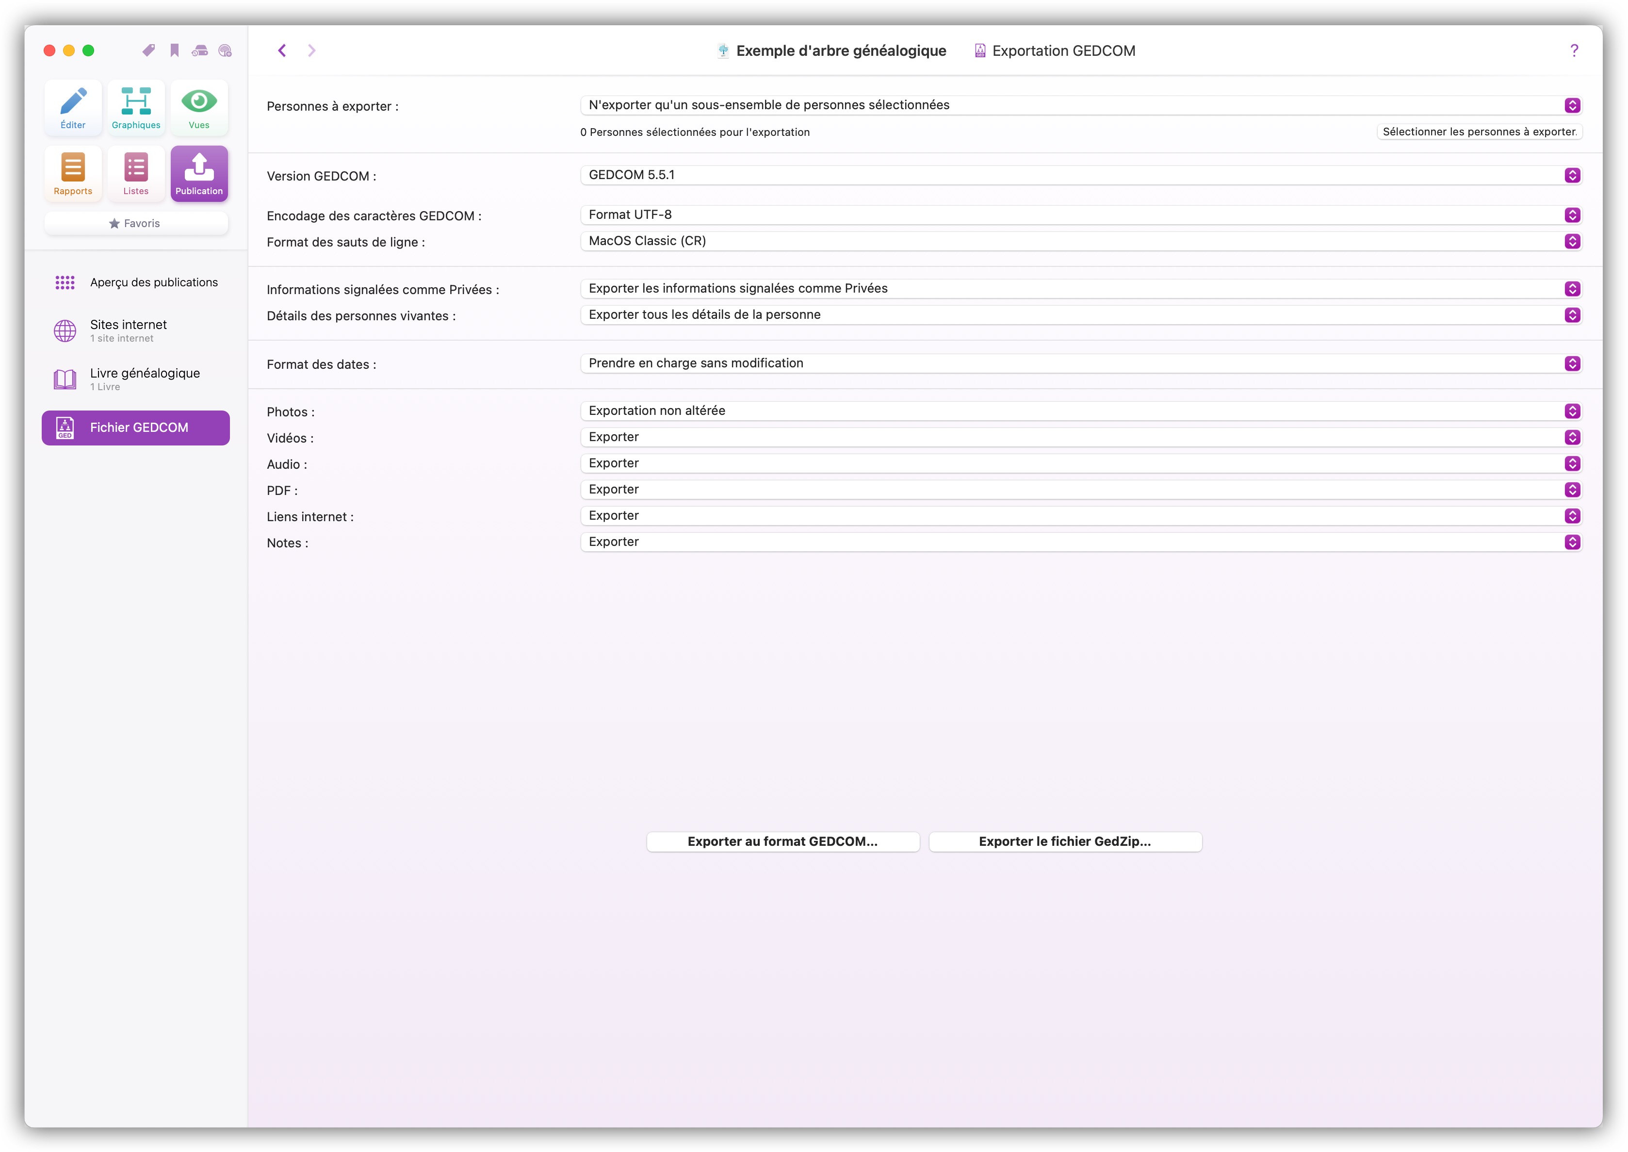Image resolution: width=1628 pixels, height=1152 pixels.
Task: Open the Liens internet export dropdown
Action: (1081, 516)
